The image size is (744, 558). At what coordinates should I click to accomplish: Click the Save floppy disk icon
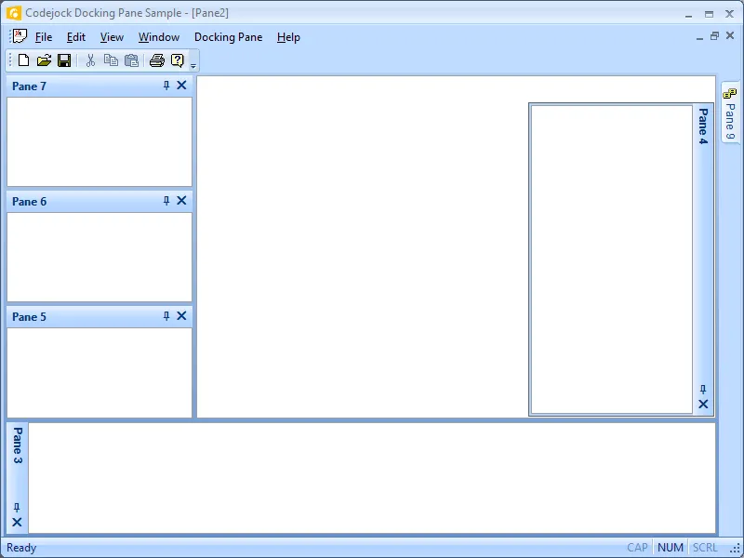tap(64, 60)
